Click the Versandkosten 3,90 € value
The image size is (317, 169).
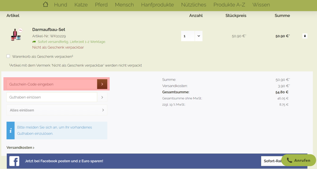[x=284, y=86]
